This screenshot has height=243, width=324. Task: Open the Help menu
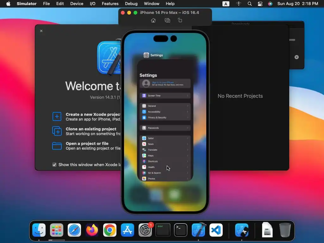click(170, 4)
